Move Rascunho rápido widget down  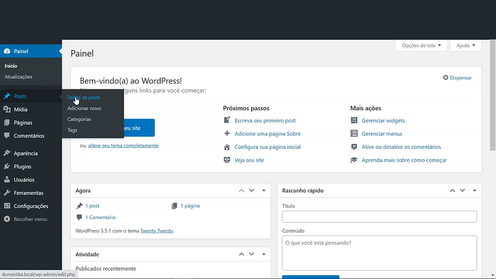click(463, 191)
